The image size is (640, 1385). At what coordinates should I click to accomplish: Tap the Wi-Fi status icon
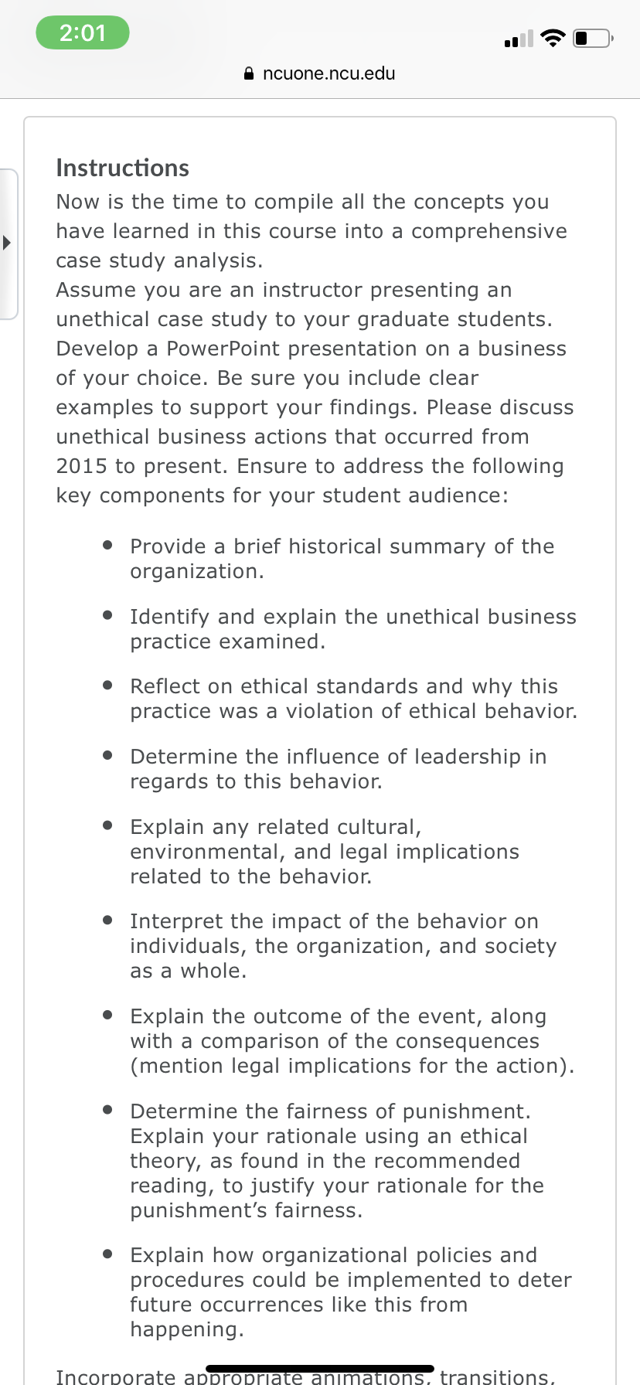click(553, 38)
